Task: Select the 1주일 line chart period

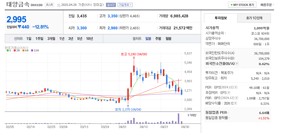Action: click(39, 39)
